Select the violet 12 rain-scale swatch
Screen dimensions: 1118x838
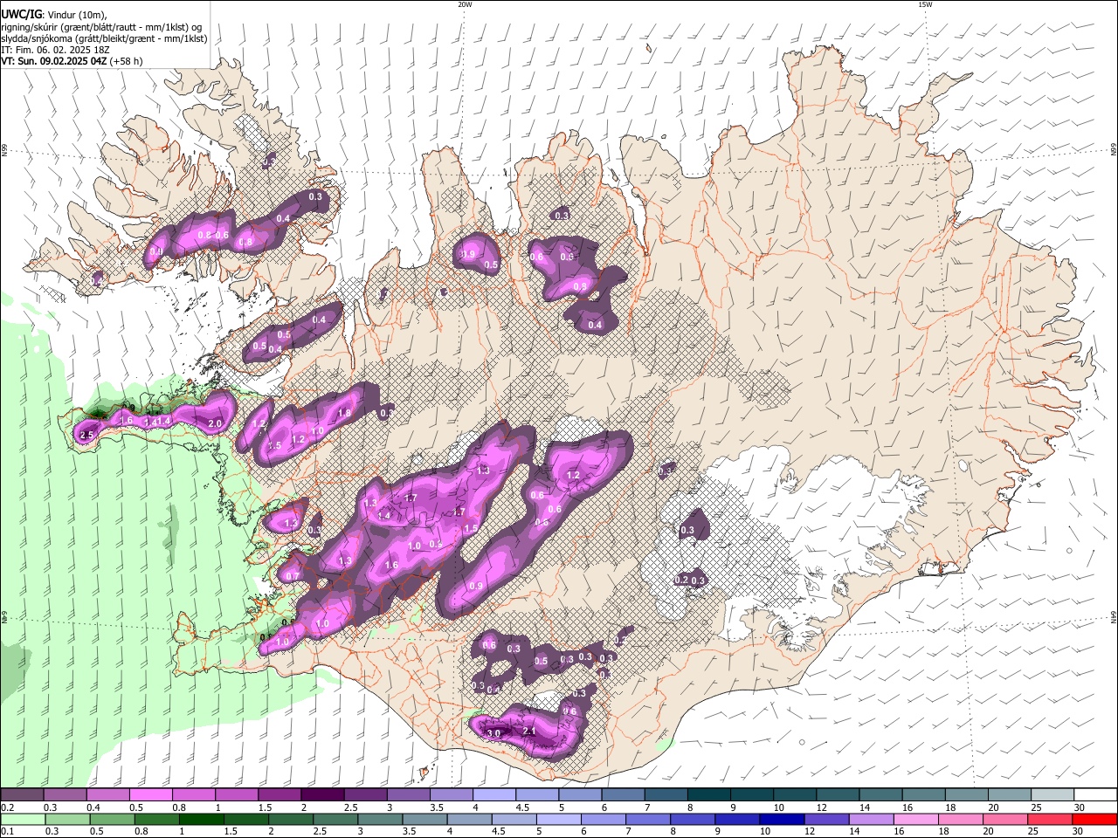click(826, 819)
